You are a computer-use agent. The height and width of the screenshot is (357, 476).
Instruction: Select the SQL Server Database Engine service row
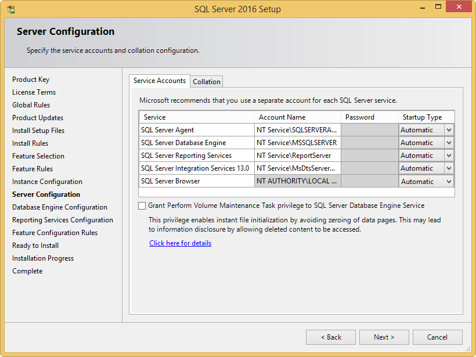coord(197,143)
